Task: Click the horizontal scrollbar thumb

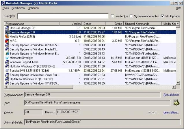Action: [40, 87]
